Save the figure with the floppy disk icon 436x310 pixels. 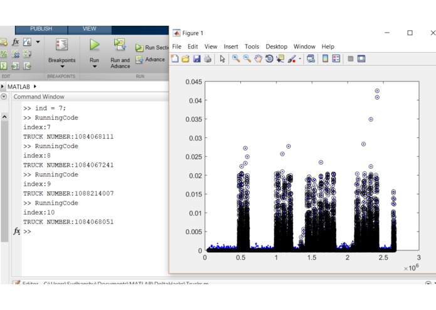196,58
